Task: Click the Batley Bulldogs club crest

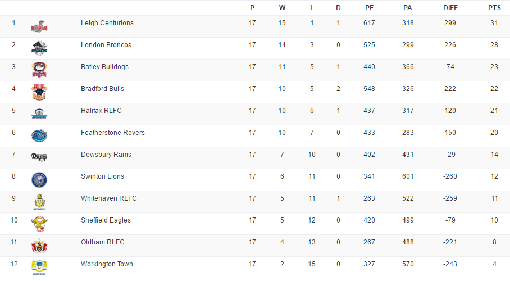Action: 39,70
